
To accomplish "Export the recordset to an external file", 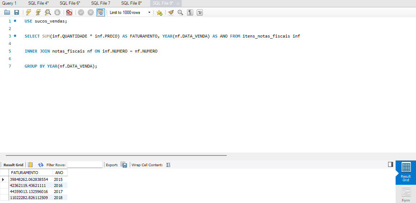I will tap(124, 164).
